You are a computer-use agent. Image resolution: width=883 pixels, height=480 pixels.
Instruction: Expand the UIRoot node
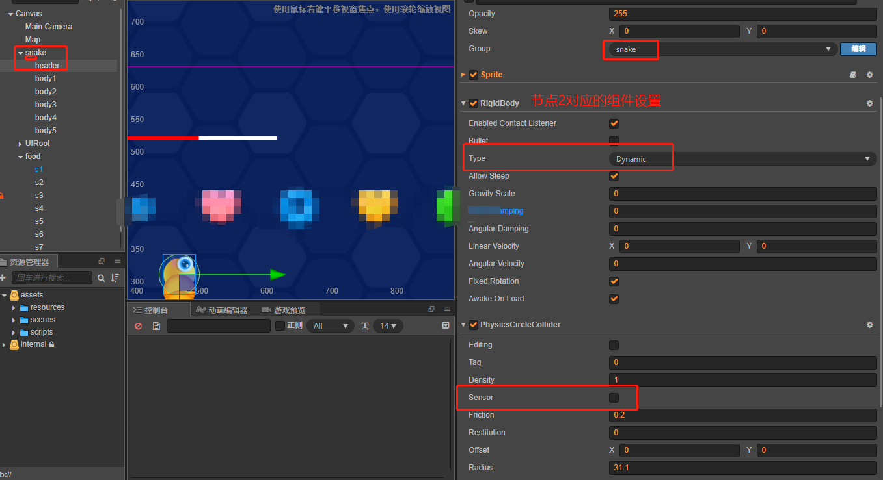click(x=20, y=144)
